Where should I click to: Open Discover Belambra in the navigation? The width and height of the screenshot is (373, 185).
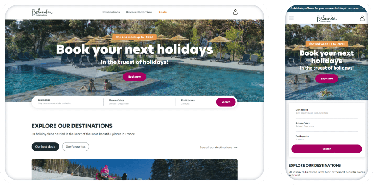[x=139, y=12]
